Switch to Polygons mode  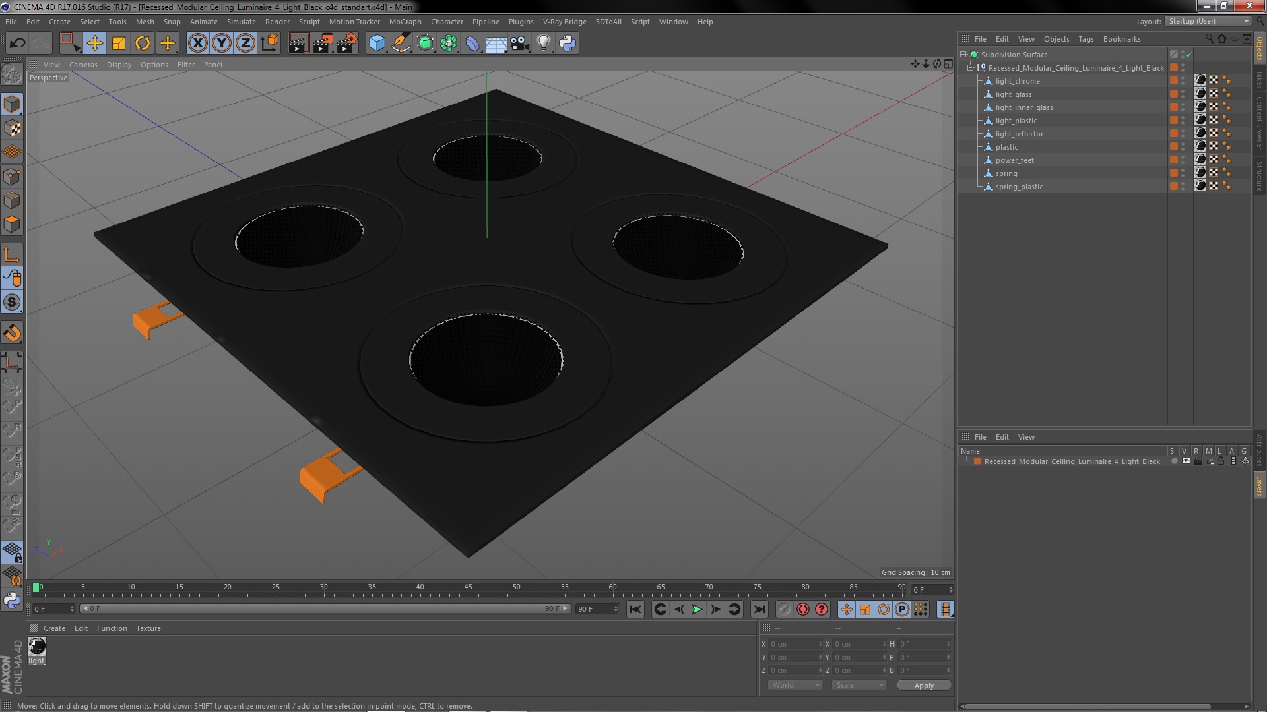click(x=12, y=224)
